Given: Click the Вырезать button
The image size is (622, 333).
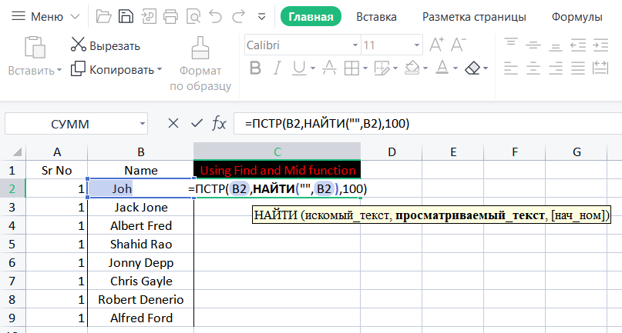Looking at the screenshot, I should click(x=106, y=45).
